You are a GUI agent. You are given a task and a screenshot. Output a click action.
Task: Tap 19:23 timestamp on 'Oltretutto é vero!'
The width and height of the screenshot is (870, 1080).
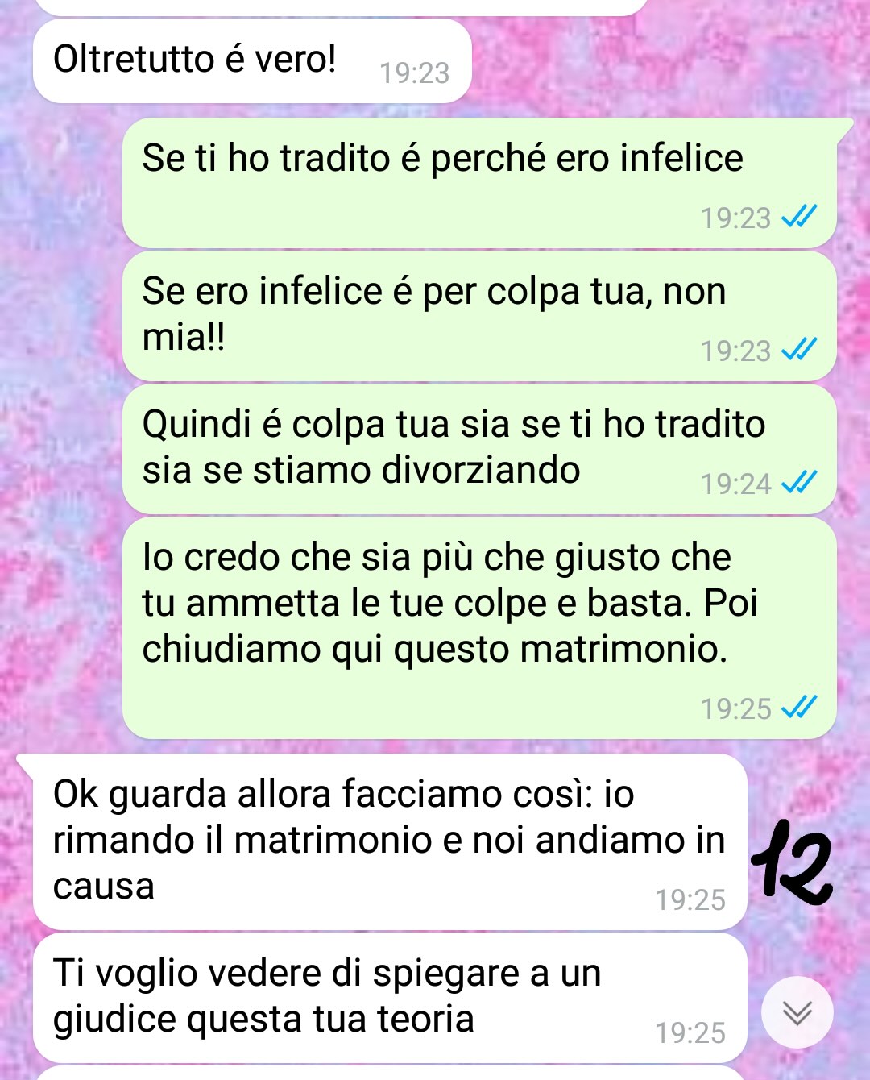click(x=414, y=73)
